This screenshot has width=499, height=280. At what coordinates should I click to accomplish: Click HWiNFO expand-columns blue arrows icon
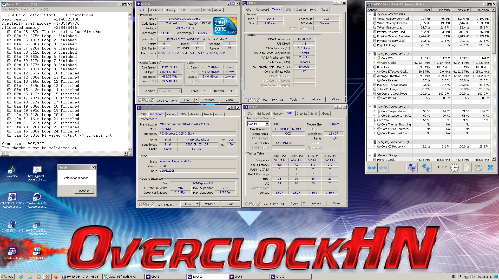(x=372, y=168)
